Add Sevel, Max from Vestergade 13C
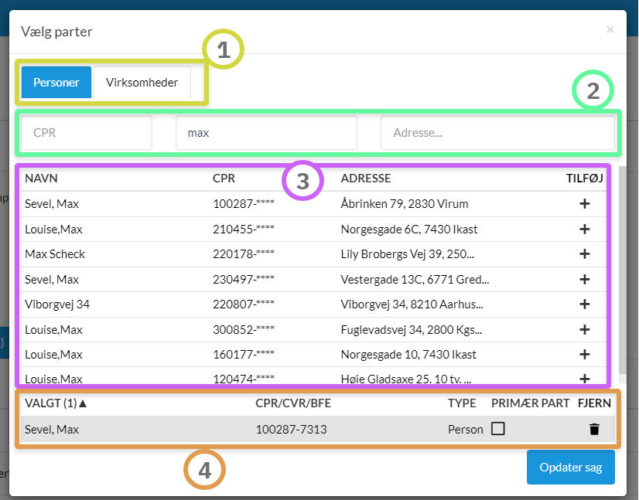The image size is (639, 500). 585,280
